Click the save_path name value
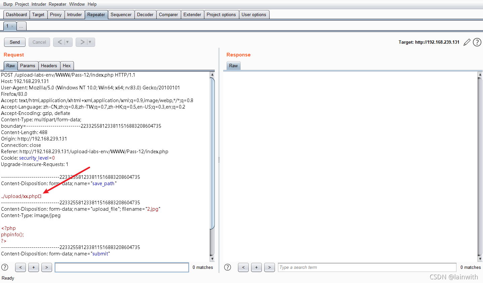 (104, 184)
